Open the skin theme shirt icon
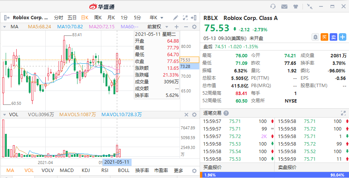 (296, 6)
